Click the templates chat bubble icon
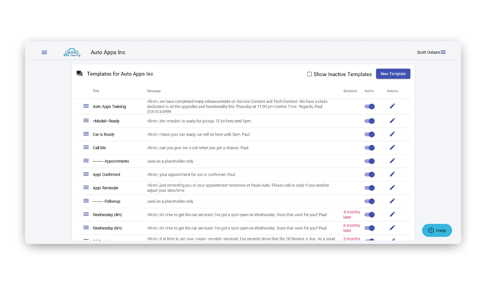This screenshot has width=485, height=285. click(x=79, y=74)
